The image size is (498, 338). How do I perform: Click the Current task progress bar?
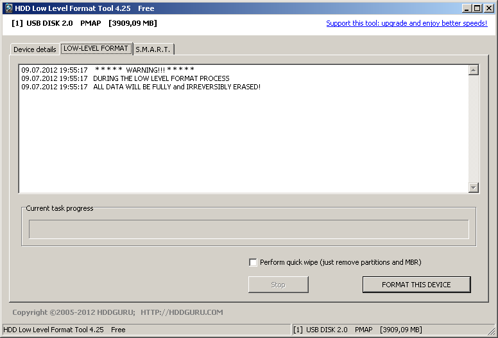248,229
